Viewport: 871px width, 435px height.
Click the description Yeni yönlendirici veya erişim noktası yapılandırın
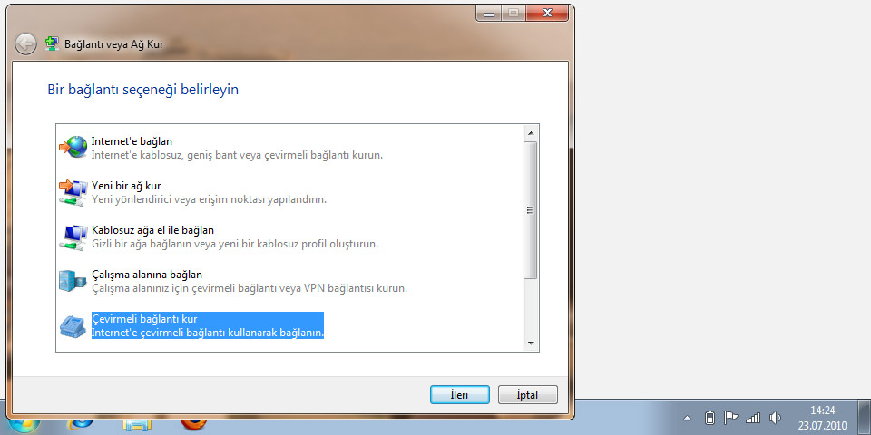(209, 199)
